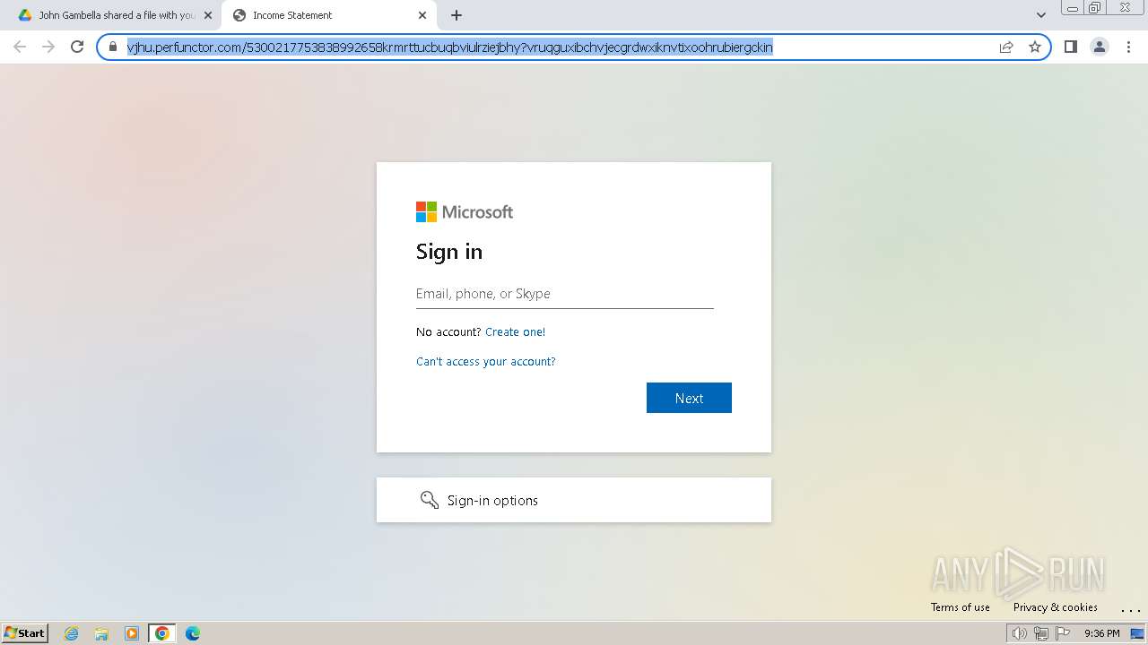The height and width of the screenshot is (645, 1148).
Task: Open the Privacy & cookies link
Action: pos(1056,607)
